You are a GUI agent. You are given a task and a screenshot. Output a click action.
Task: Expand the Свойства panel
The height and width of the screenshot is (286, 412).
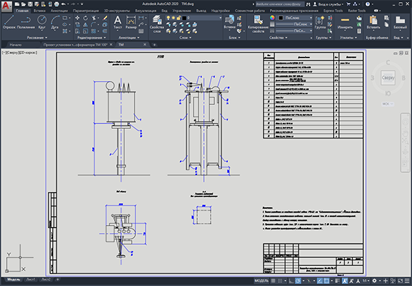click(x=277, y=38)
